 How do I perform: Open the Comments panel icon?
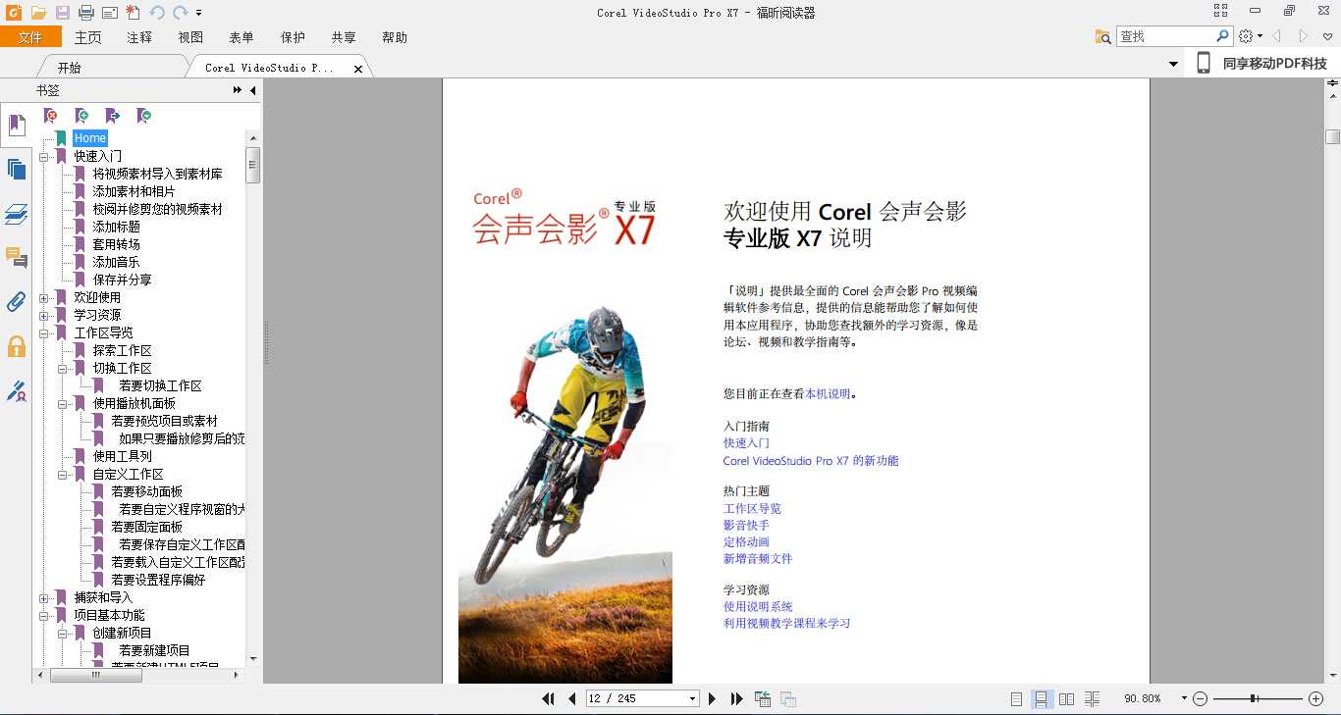pyautogui.click(x=17, y=258)
